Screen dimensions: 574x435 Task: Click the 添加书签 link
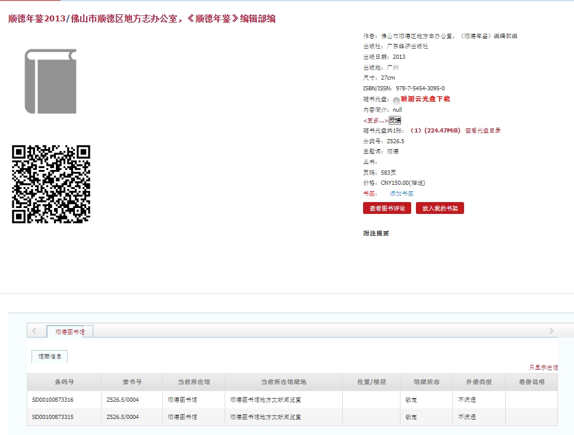click(402, 193)
